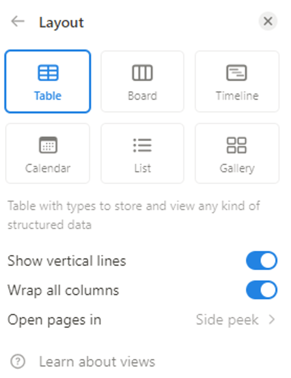The width and height of the screenshot is (291, 378).
Task: Choose the Board layout icon
Action: [142, 72]
